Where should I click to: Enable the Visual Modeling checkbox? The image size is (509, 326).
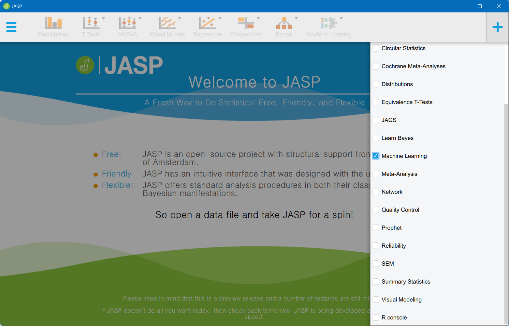[x=376, y=300]
